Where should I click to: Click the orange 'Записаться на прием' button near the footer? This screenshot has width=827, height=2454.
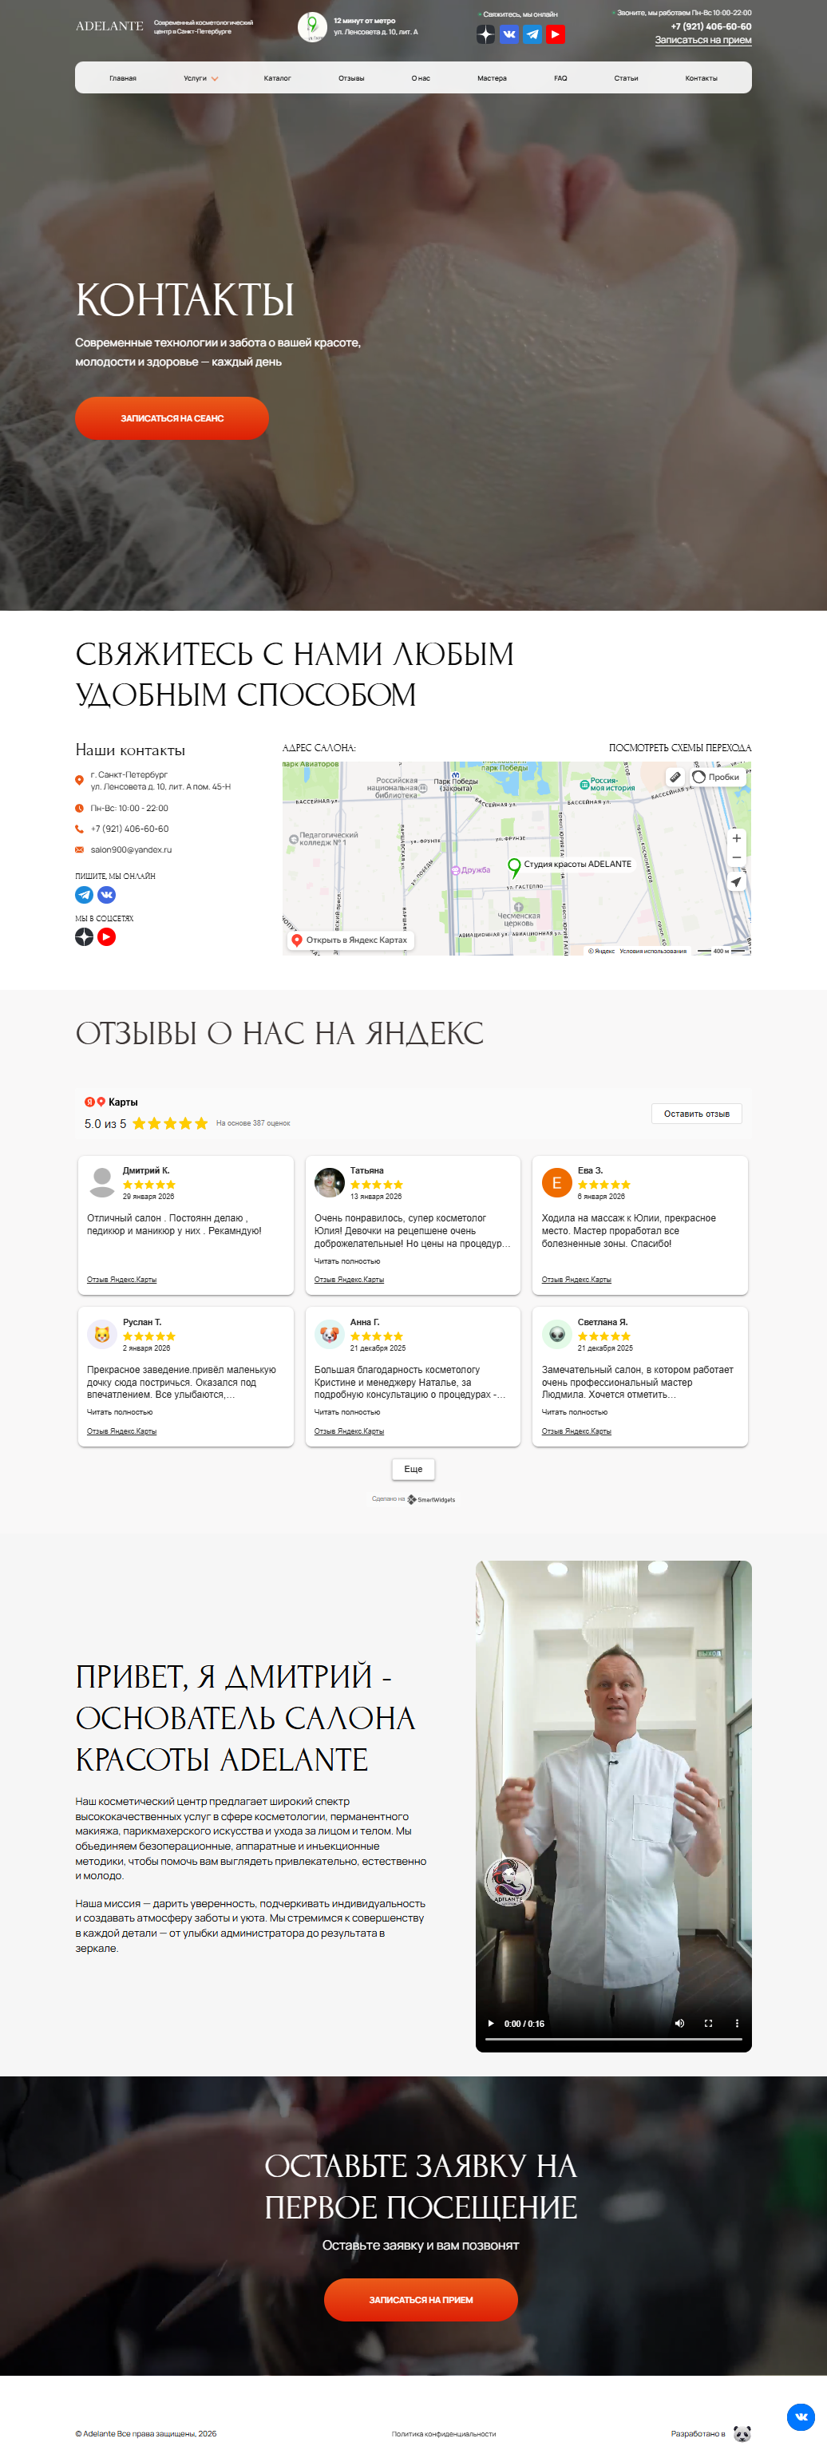(x=420, y=2298)
